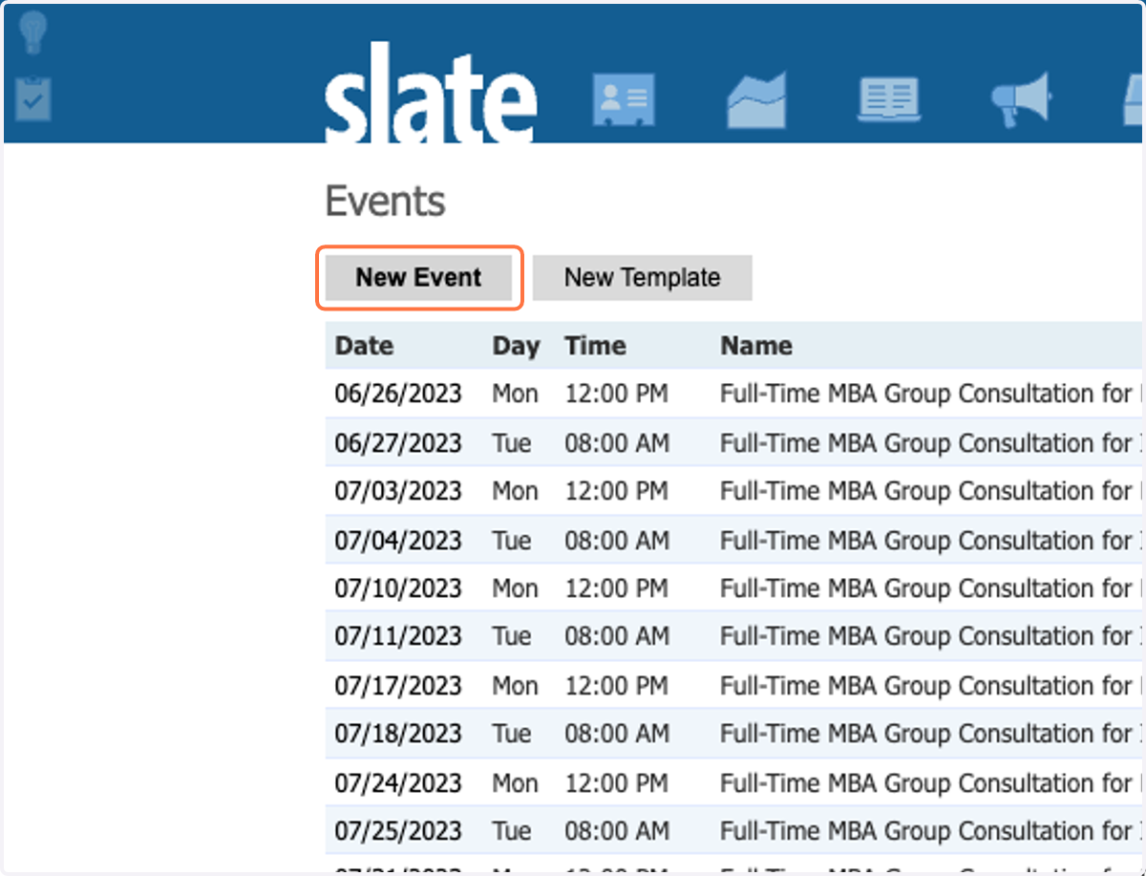Click the Tue day cell for 07/11/2023
The image size is (1146, 876).
[x=512, y=636]
